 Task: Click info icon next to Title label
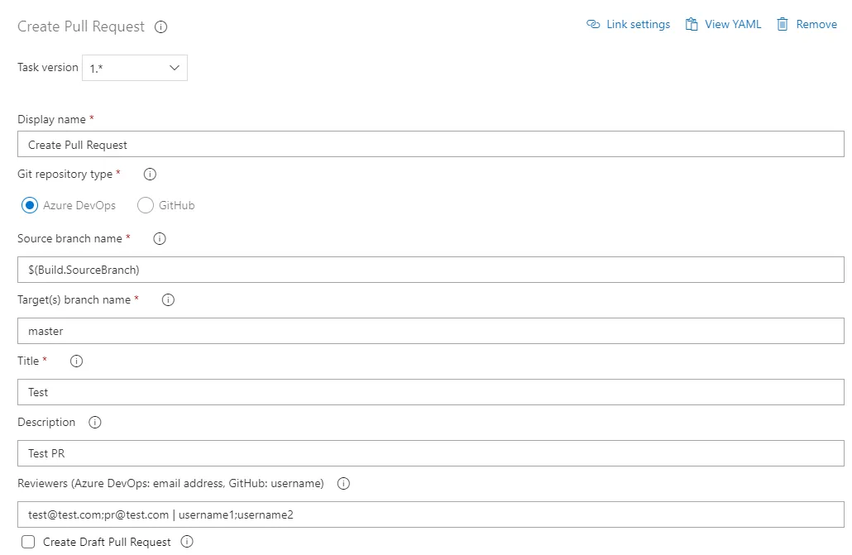pyautogui.click(x=77, y=361)
